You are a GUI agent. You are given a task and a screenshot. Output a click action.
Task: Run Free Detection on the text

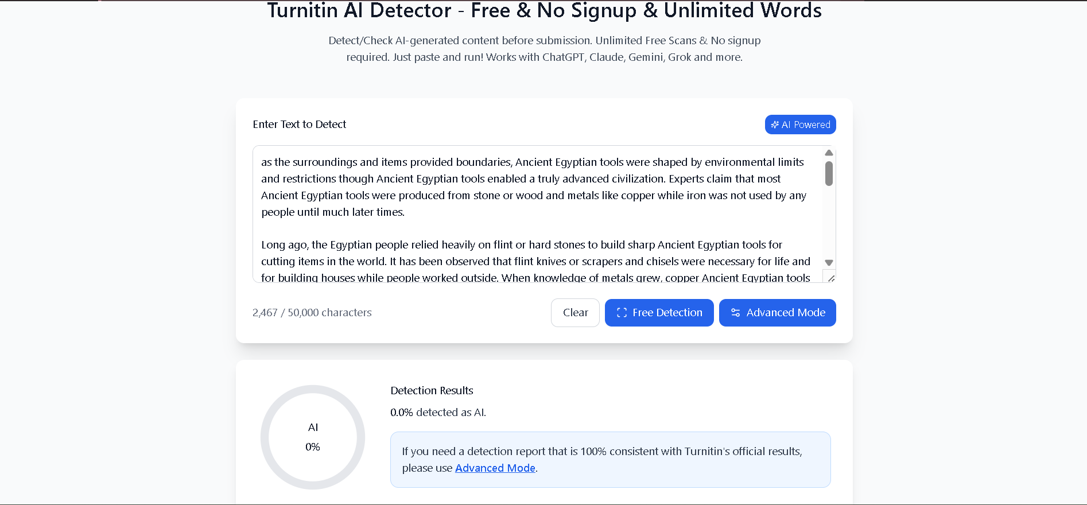659,313
